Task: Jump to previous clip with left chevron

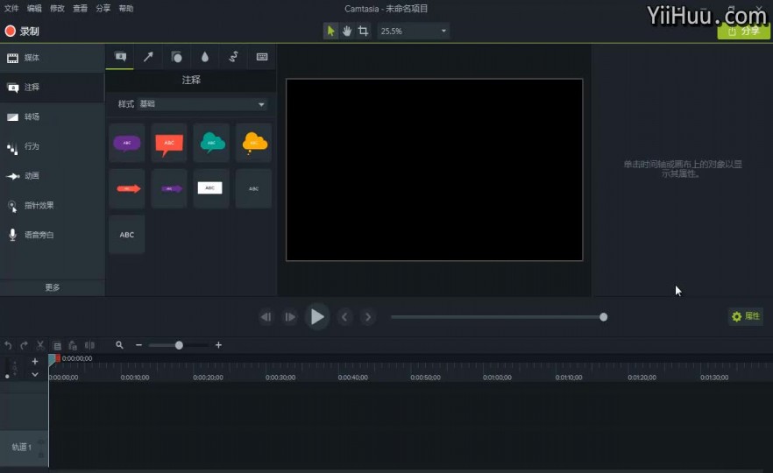Action: pyautogui.click(x=344, y=317)
